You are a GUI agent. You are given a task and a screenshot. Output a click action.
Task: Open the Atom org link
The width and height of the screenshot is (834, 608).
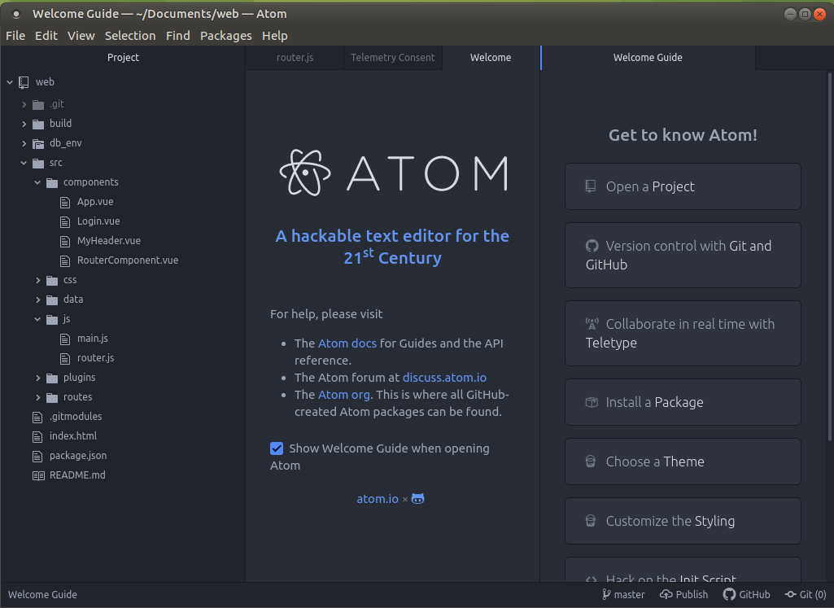click(x=344, y=395)
